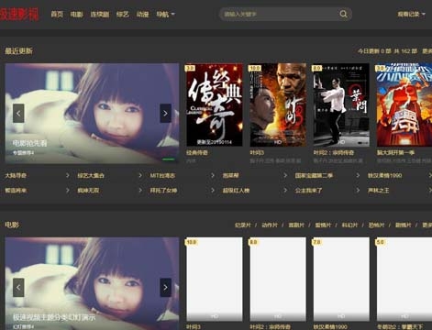Click chevron beside 综艺大集合
This screenshot has height=330, width=432.
(x=140, y=175)
